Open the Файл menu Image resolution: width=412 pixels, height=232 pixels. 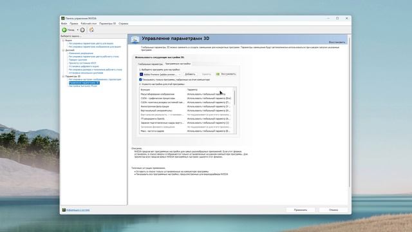pyautogui.click(x=64, y=24)
